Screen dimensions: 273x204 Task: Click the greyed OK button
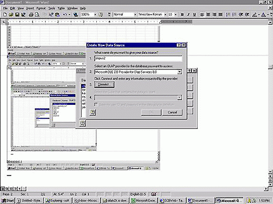tap(151, 112)
